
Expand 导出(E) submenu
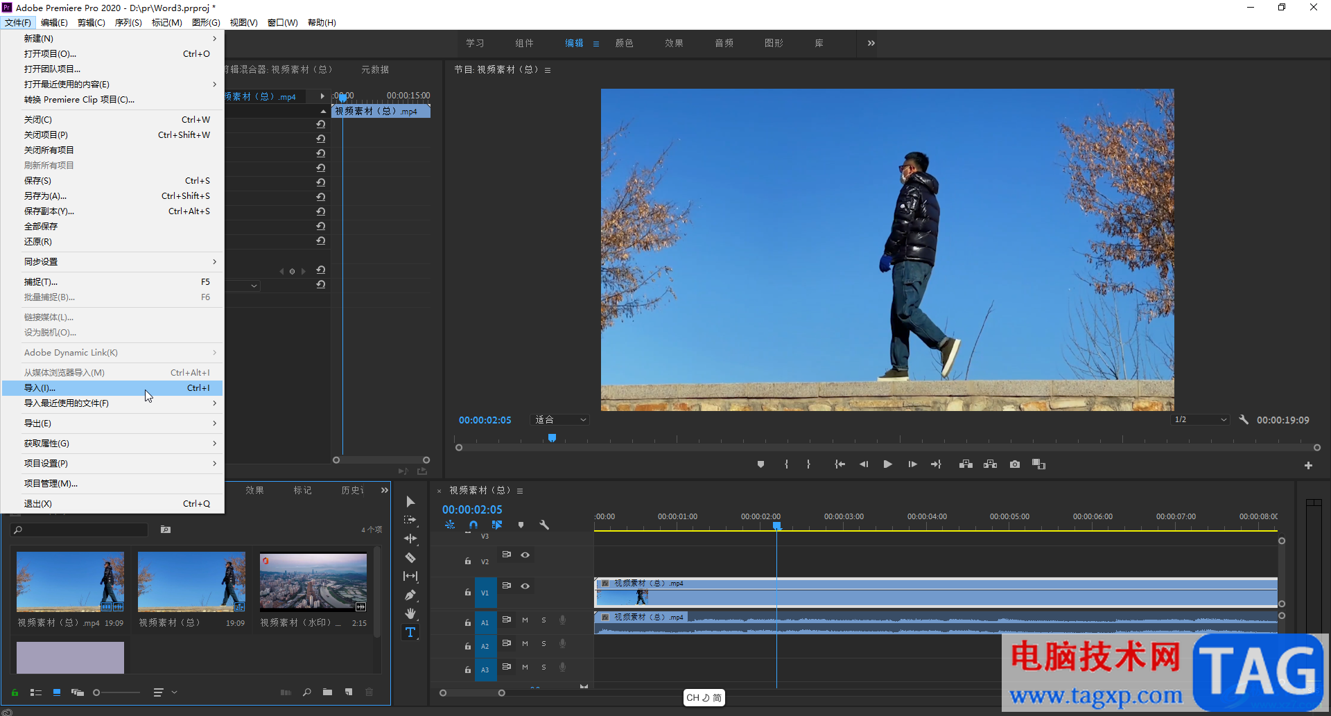pyautogui.click(x=112, y=424)
